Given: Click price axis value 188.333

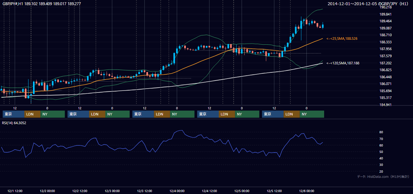Looking at the screenshot, I should [386, 42].
